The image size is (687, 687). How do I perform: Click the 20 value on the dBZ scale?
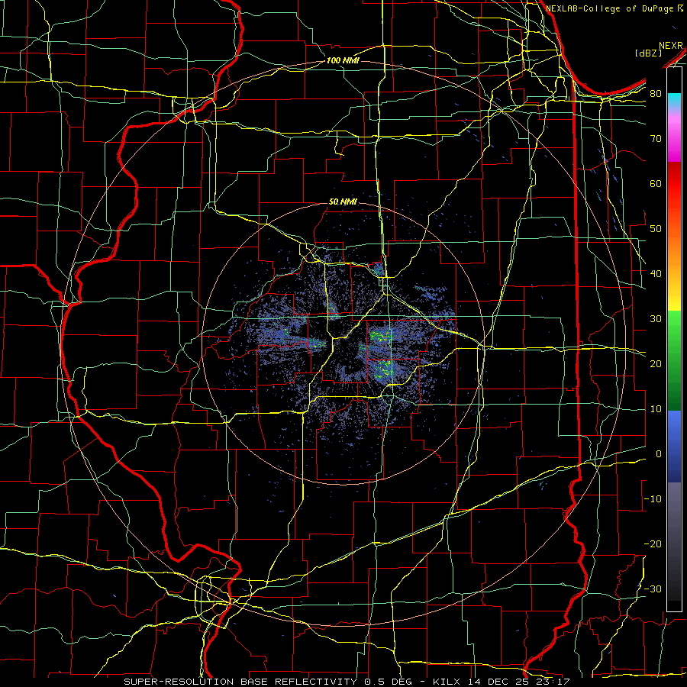[x=656, y=364]
